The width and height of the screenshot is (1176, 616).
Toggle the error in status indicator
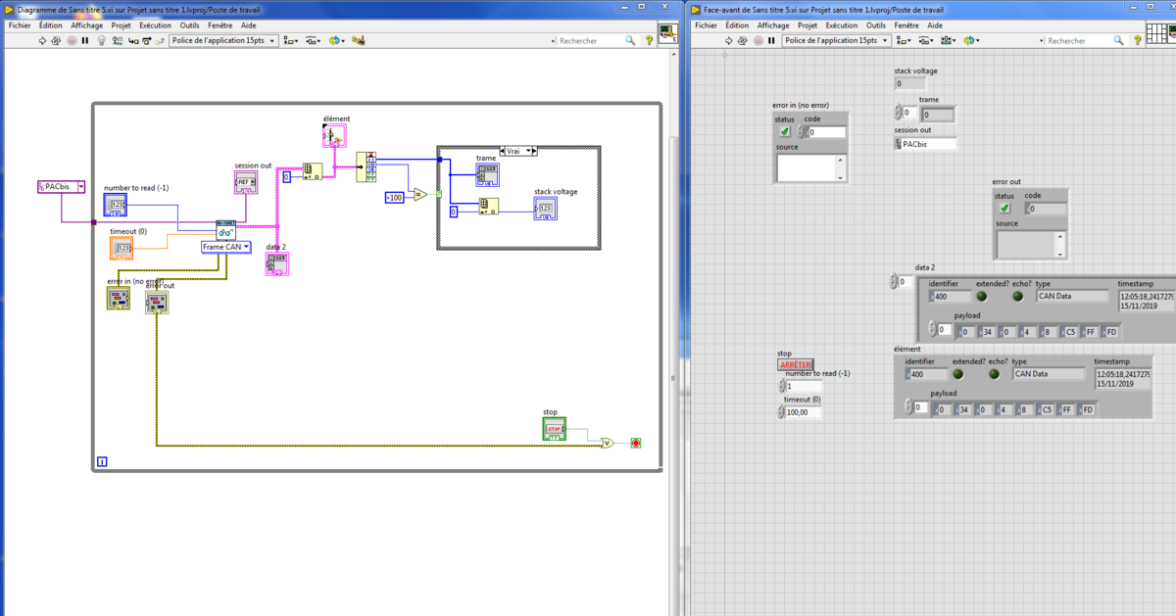pos(784,132)
